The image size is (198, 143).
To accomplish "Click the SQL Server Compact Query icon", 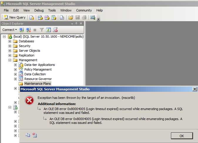I will point(62,17).
